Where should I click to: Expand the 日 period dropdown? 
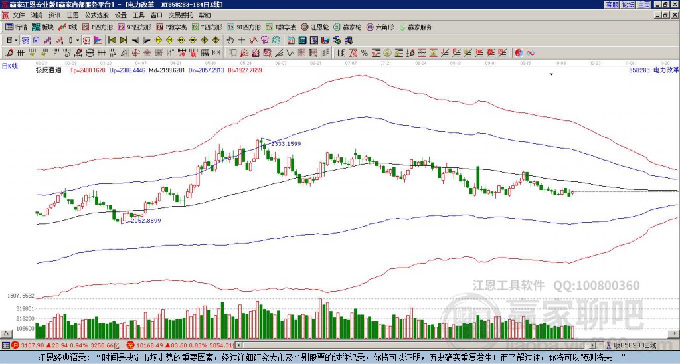click(16, 40)
